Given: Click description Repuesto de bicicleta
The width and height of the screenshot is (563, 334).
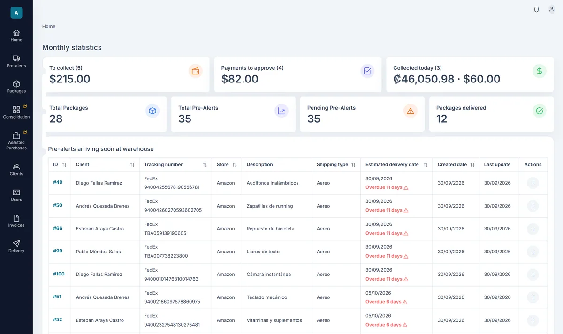Looking at the screenshot, I should [x=271, y=229].
